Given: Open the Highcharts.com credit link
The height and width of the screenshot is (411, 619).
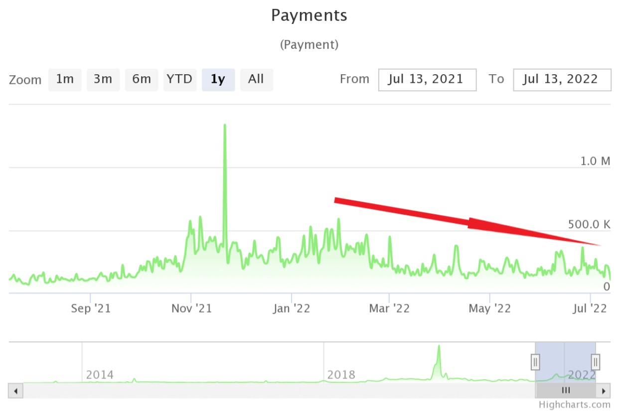Looking at the screenshot, I should (575, 405).
